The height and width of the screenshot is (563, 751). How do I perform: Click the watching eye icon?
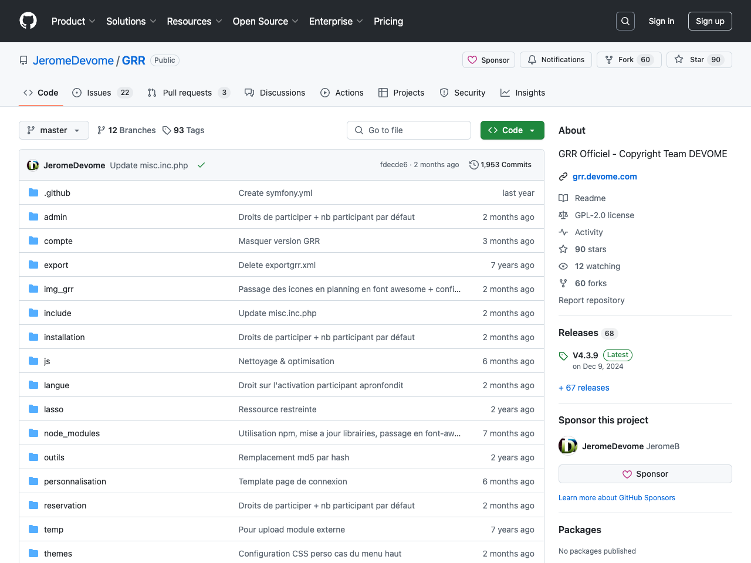[x=563, y=266]
